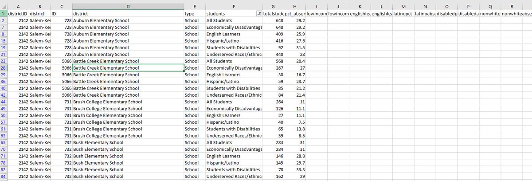
Task: Select total students value 440
Action: click(273, 55)
